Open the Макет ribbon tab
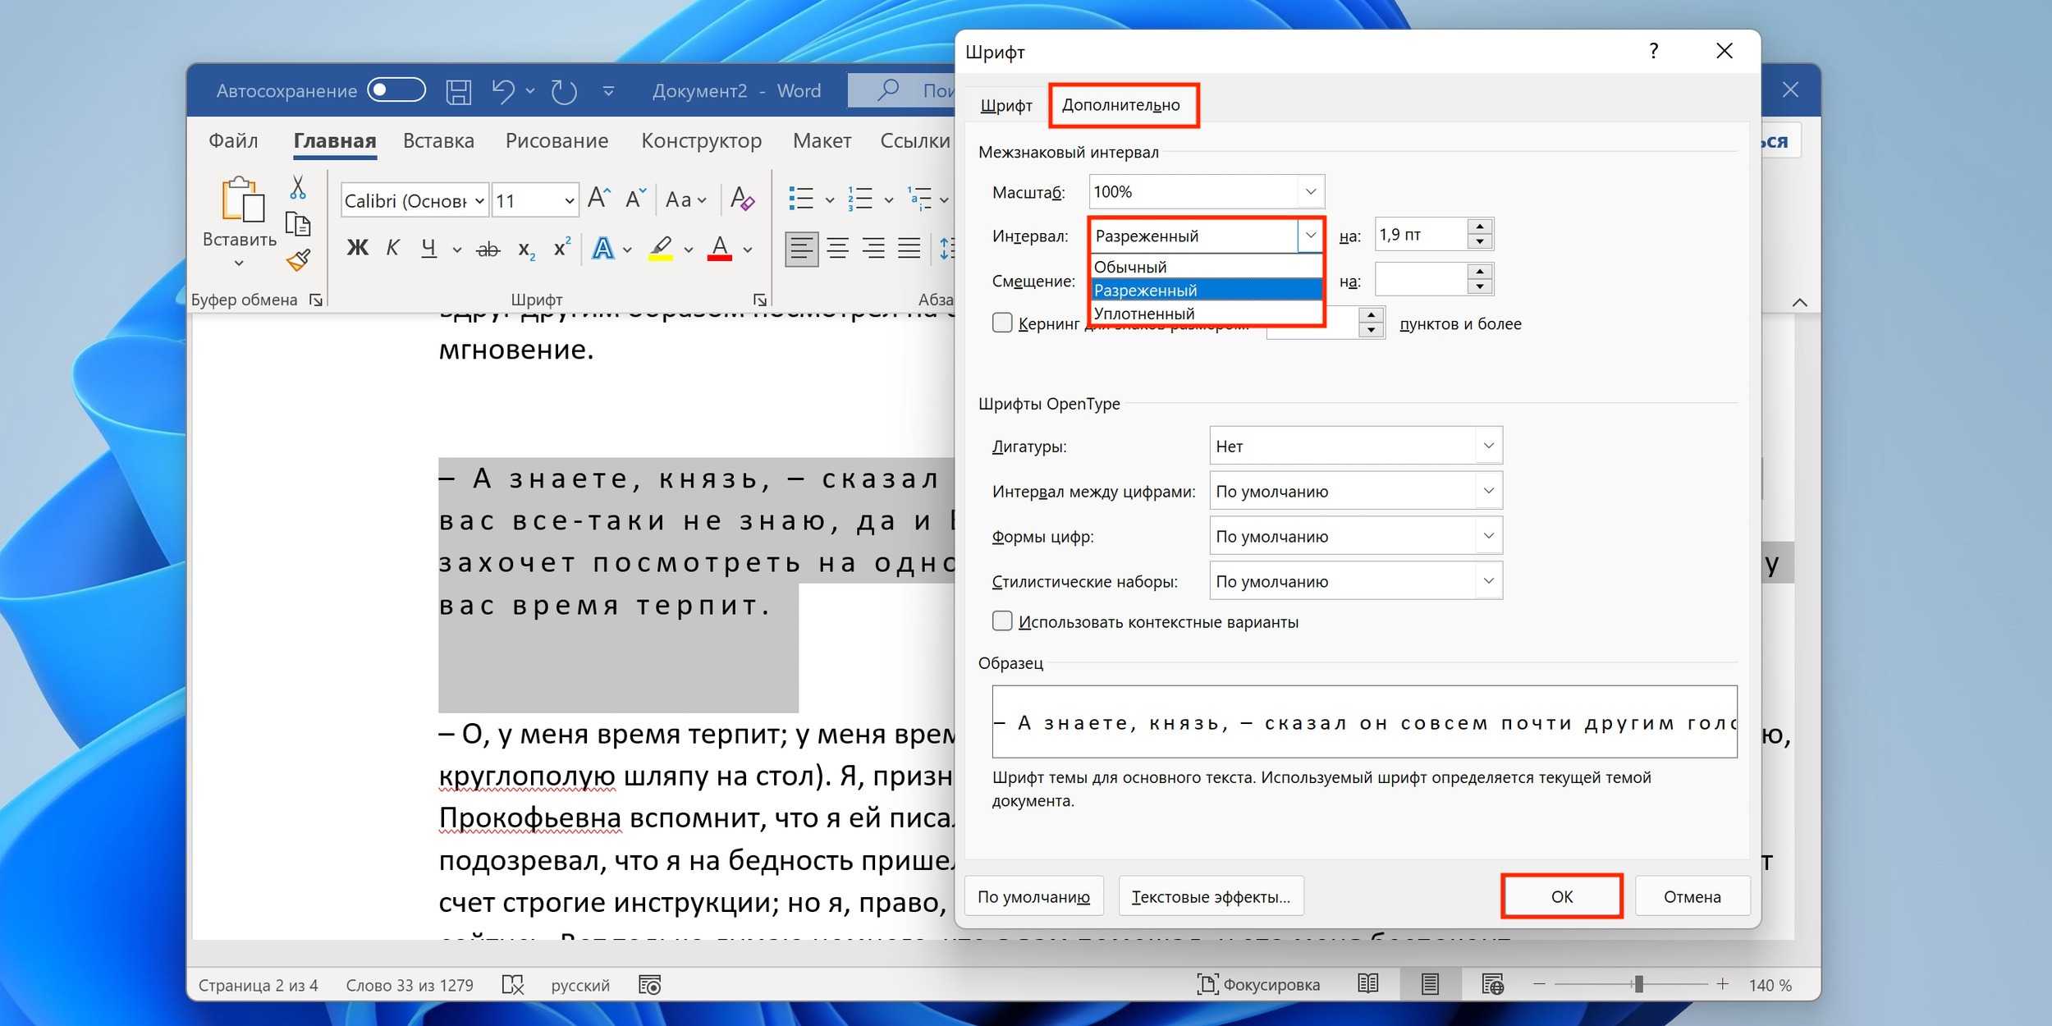The width and height of the screenshot is (2052, 1026). coord(822,140)
